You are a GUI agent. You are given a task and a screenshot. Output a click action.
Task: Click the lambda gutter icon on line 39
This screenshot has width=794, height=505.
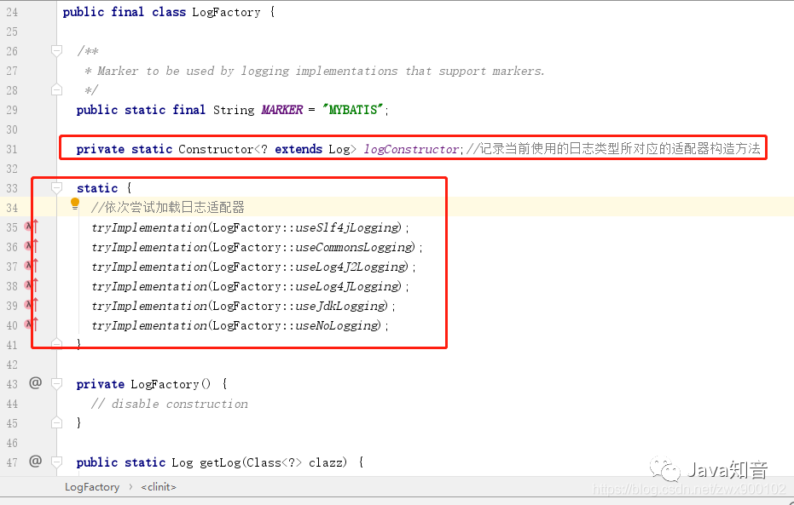32,306
